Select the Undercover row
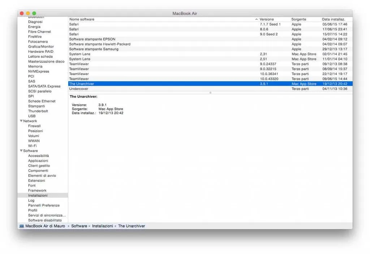 [210, 89]
